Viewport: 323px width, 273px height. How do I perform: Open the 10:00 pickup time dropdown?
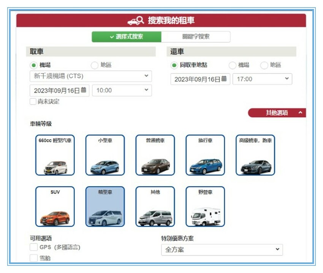point(122,90)
